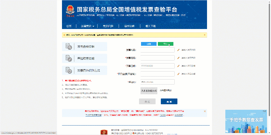This screenshot has height=135, width=271.
Task: Click the document pencil icon for 查验结果说明
Action: 69,58
